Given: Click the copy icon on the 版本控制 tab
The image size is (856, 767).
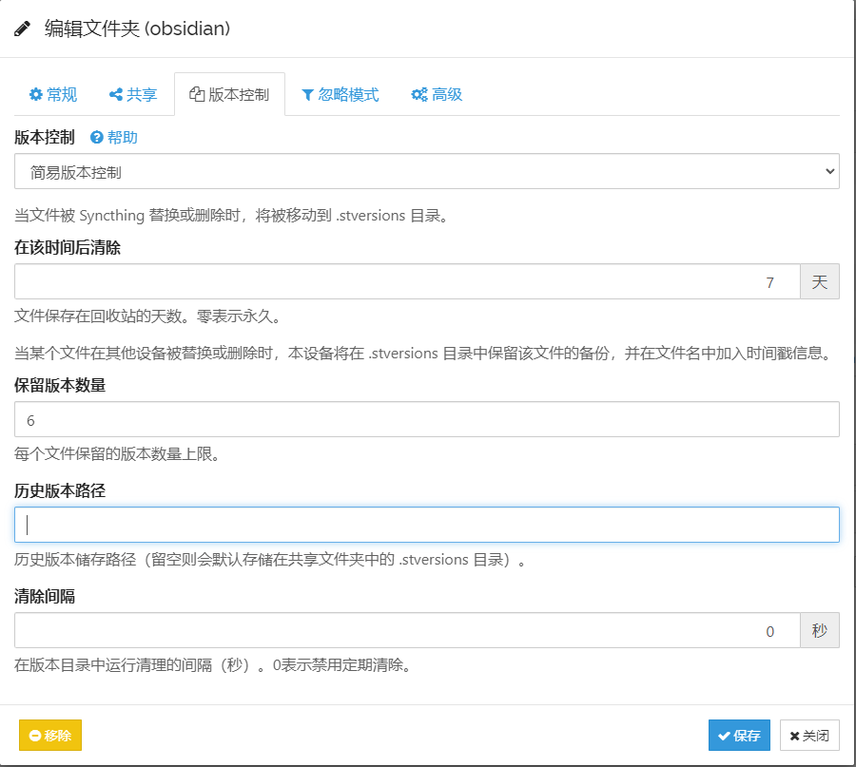Looking at the screenshot, I should (197, 95).
